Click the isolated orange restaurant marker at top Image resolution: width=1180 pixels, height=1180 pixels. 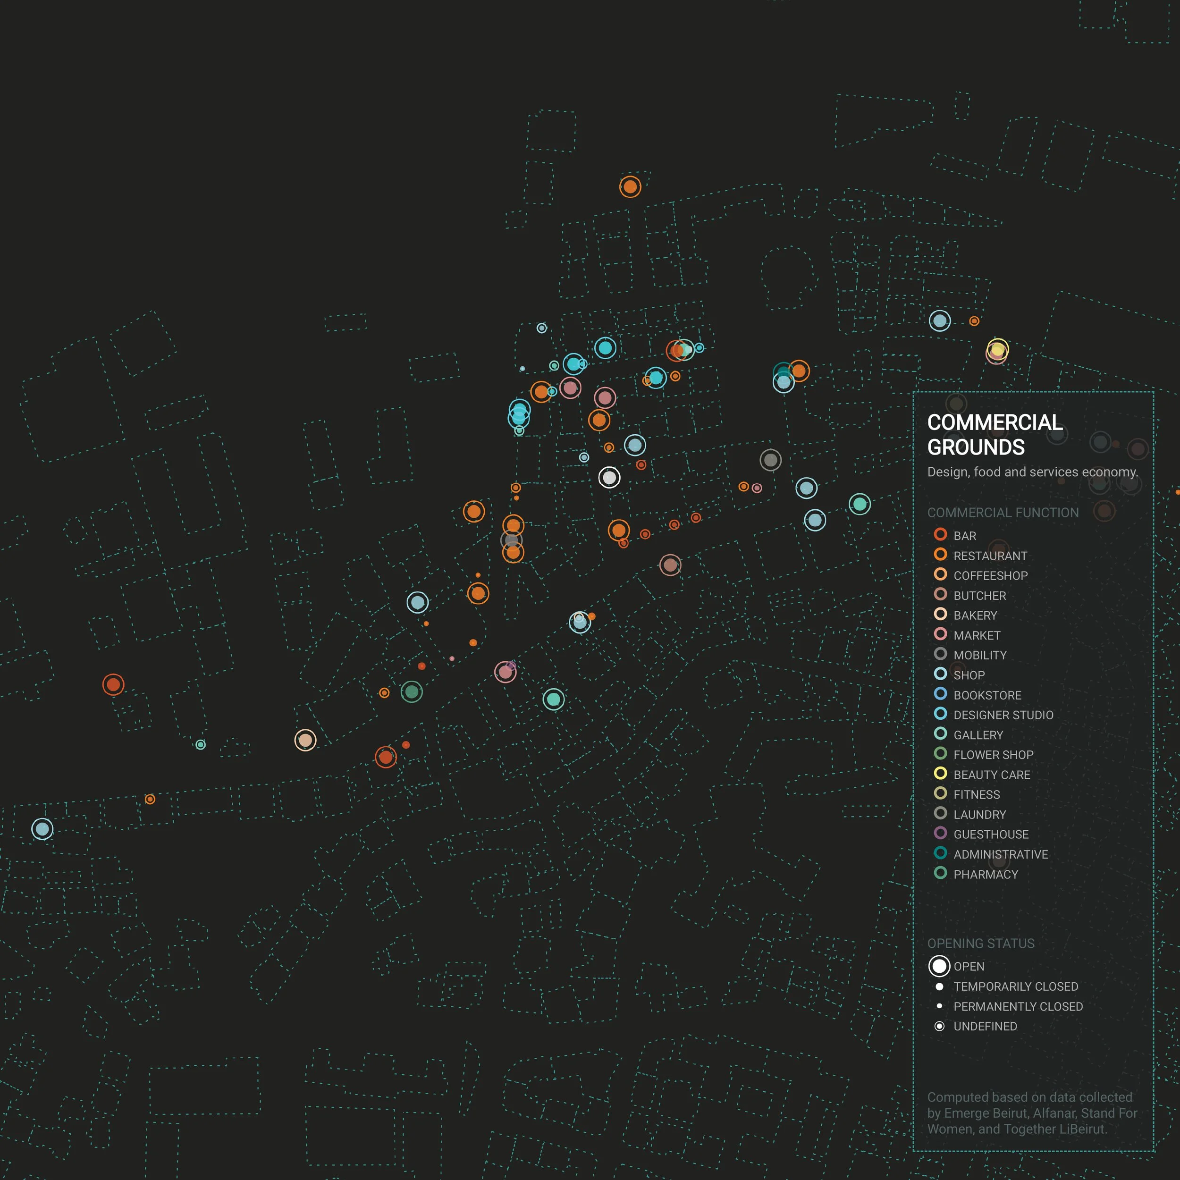click(630, 186)
